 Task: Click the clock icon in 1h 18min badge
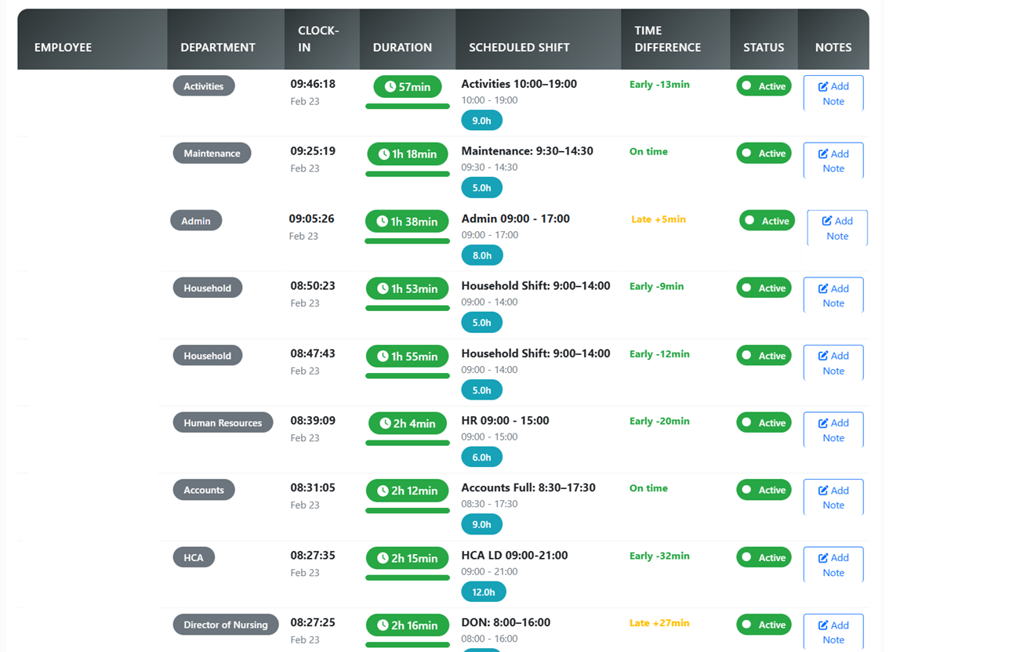tap(383, 154)
